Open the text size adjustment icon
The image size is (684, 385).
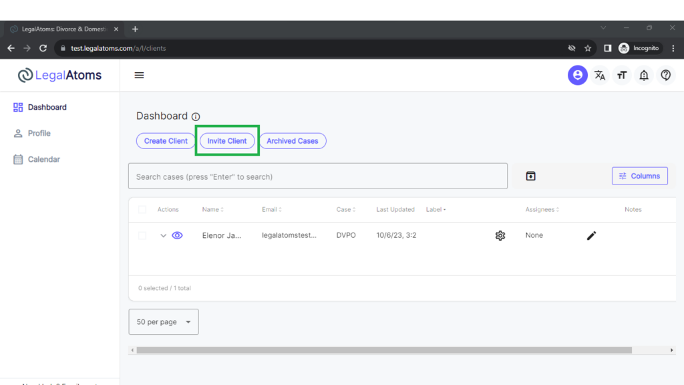pos(622,75)
